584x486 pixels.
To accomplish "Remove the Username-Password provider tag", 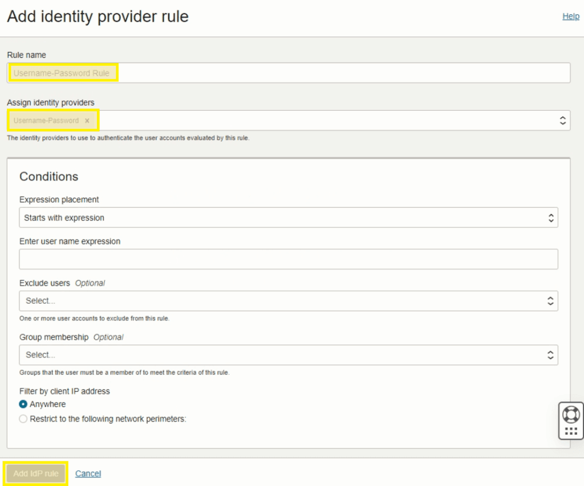I will point(87,121).
